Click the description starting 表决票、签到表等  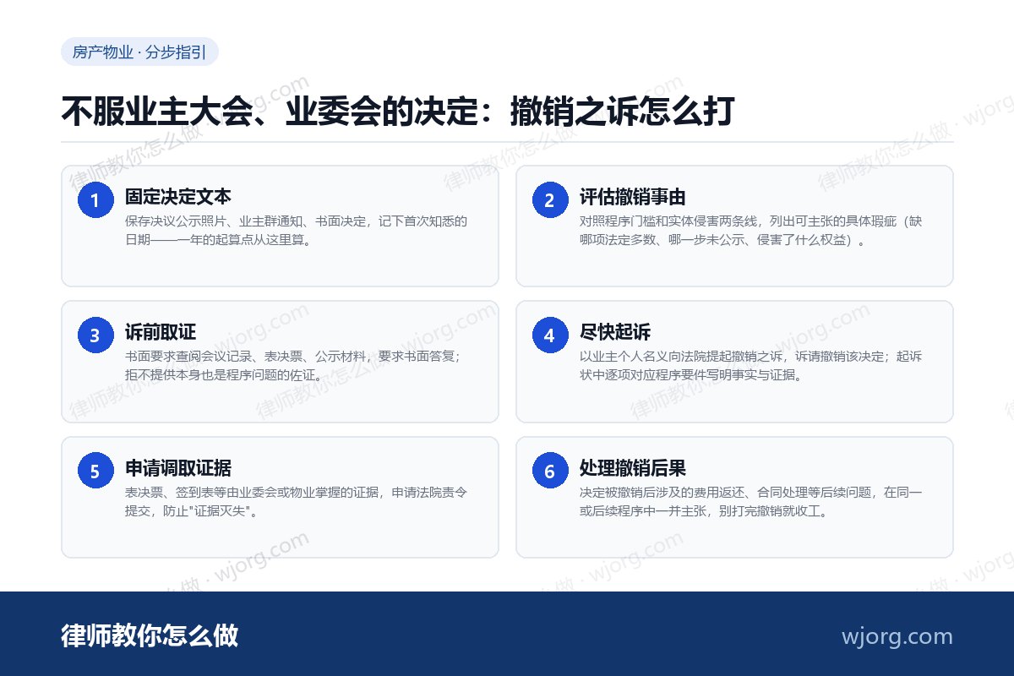(297, 501)
